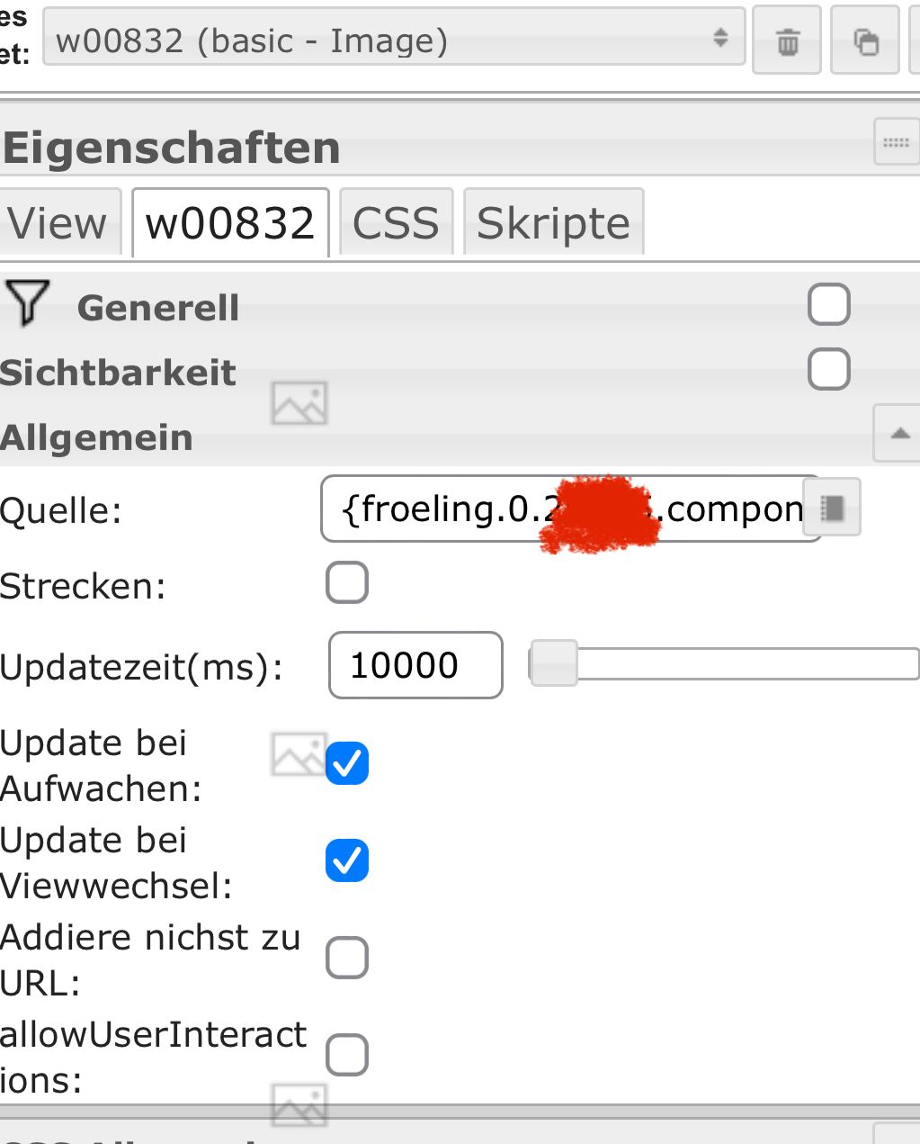920x1144 pixels.
Task: Enable the allowUserInteractions checkbox
Action: 347,1055
